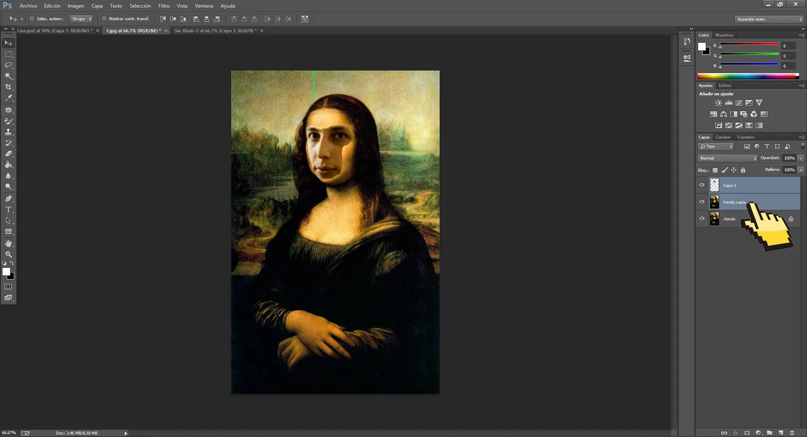Toggle Quick Mask mode
807x437 pixels.
8,287
